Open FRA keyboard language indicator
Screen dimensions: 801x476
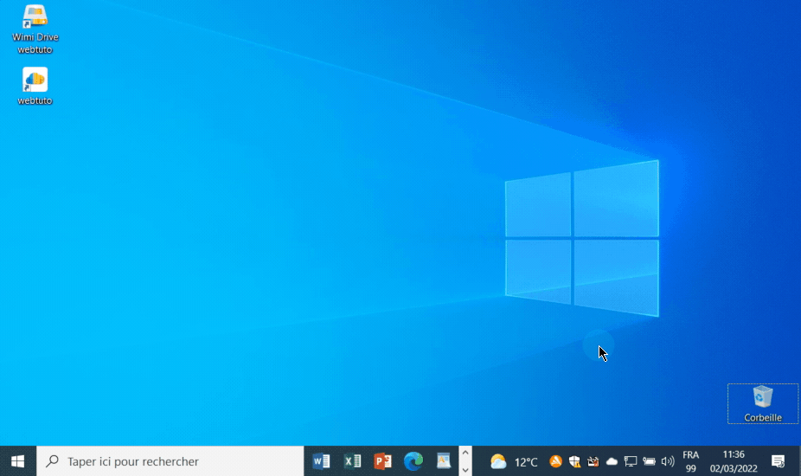coord(690,461)
